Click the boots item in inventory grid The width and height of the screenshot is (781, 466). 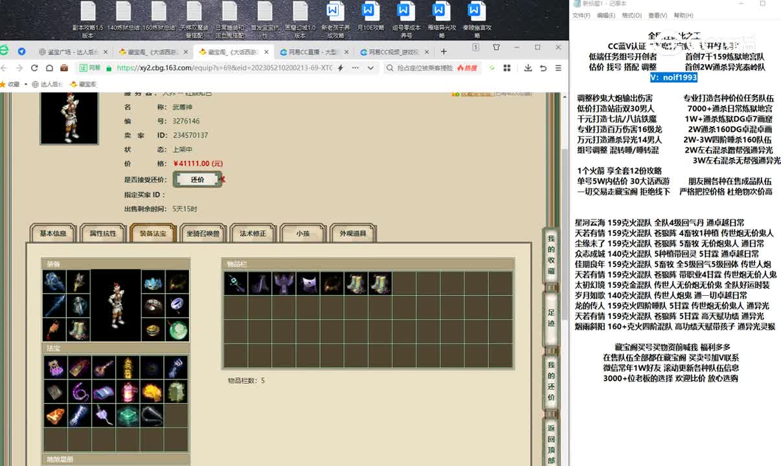click(356, 283)
